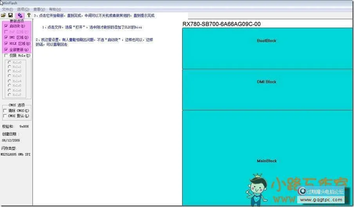This screenshot has width=354, height=207.
Task: Select the Hole4 radio button
Action: coord(9,81)
